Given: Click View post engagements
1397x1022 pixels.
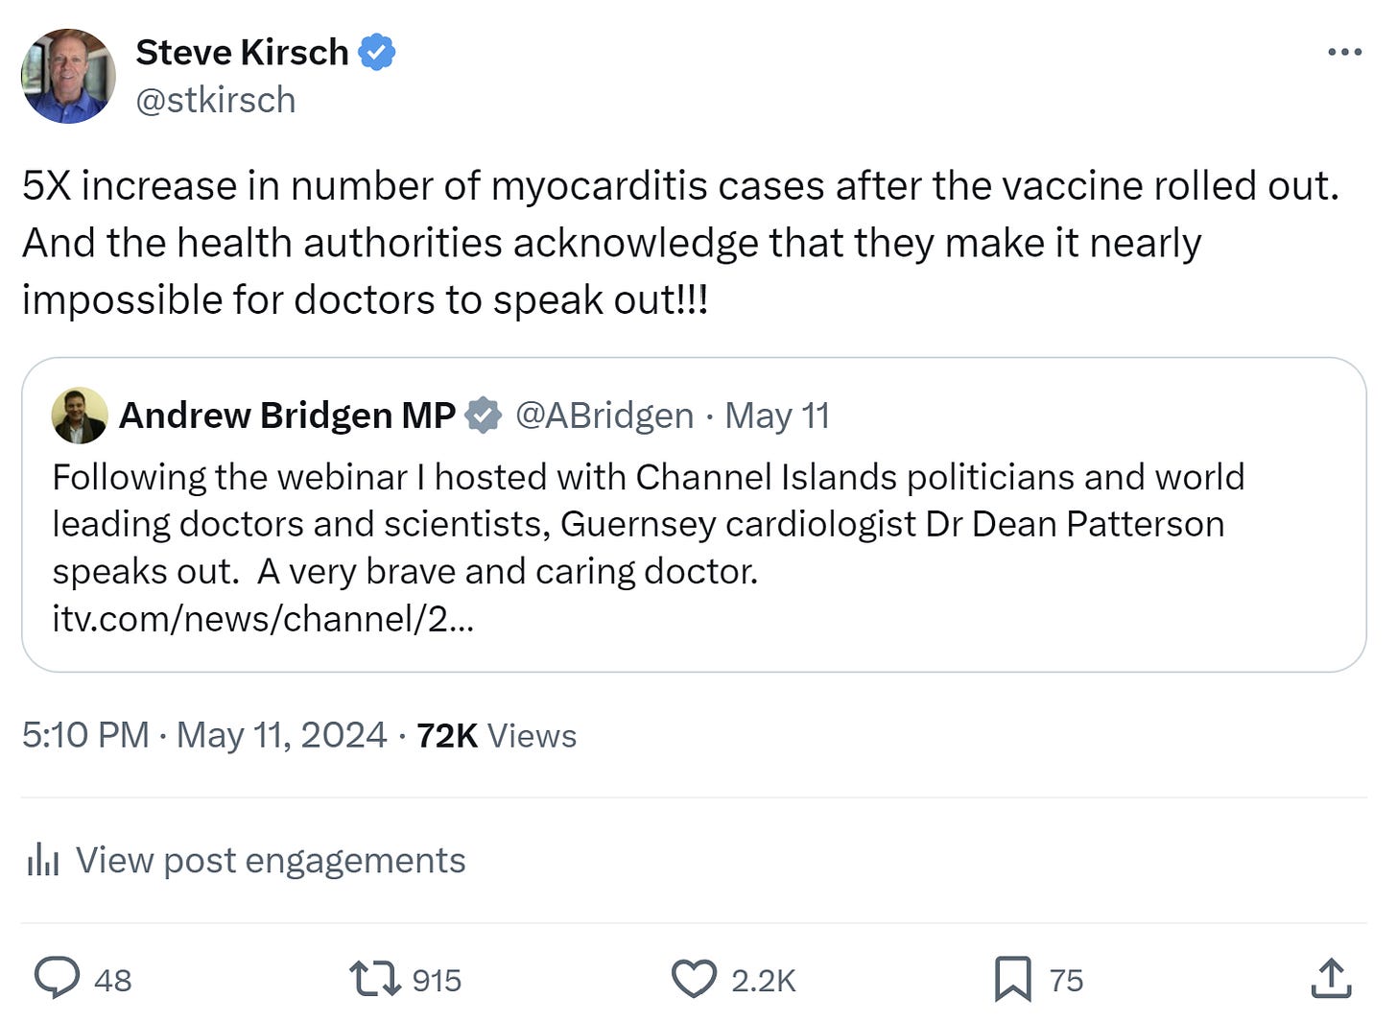Looking at the screenshot, I should pyautogui.click(x=270, y=860).
